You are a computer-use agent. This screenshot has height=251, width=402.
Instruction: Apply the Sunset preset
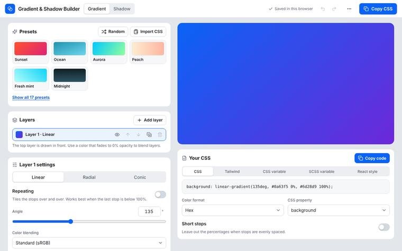[x=31, y=52]
